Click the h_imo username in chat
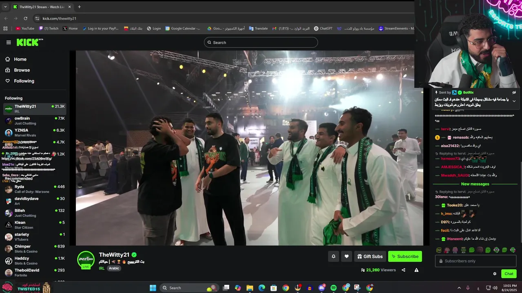522x293 pixels. (x=446, y=214)
